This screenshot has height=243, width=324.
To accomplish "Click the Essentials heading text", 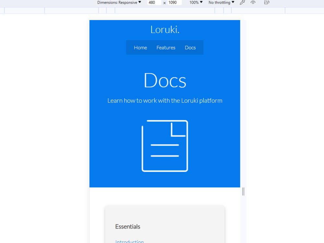I will [128, 227].
